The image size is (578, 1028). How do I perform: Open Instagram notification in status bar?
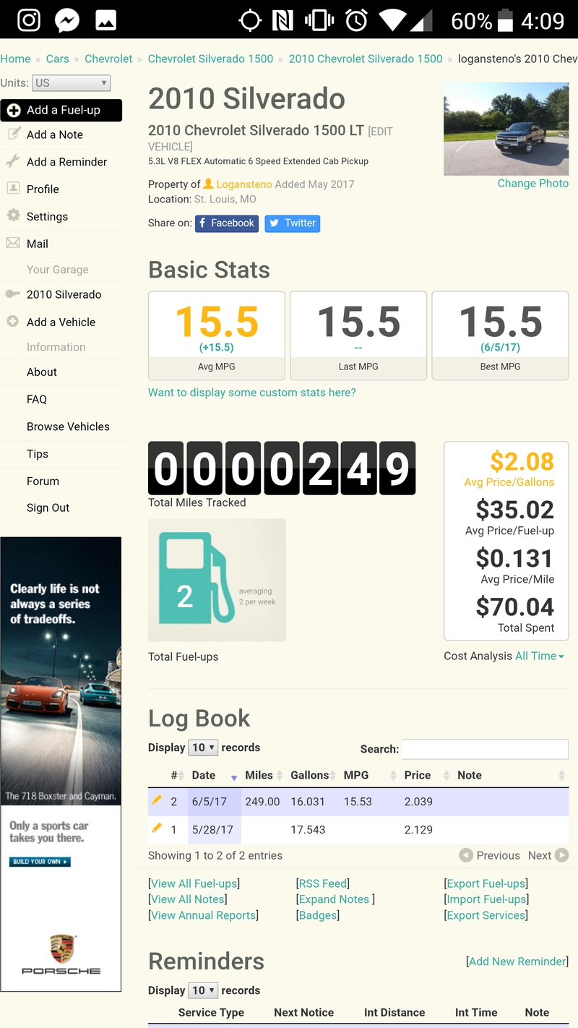(28, 20)
